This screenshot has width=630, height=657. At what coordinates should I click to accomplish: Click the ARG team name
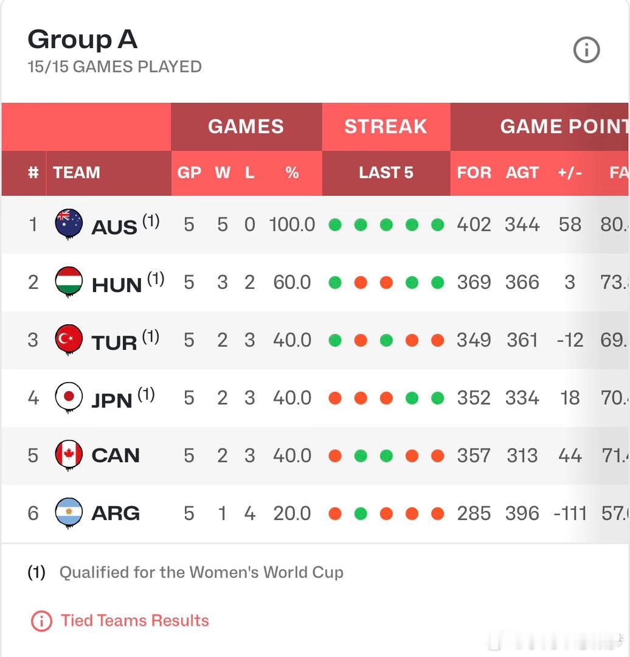tap(116, 513)
